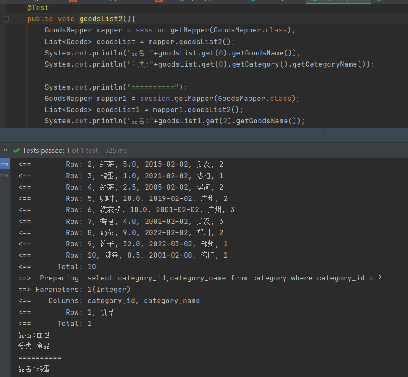Click the '品名:鸡蛋' output line

tap(34, 369)
